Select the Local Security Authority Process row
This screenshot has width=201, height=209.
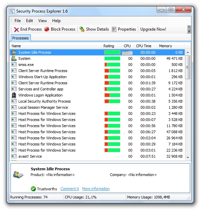coord(97,101)
